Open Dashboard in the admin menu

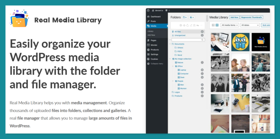(x=155, y=17)
